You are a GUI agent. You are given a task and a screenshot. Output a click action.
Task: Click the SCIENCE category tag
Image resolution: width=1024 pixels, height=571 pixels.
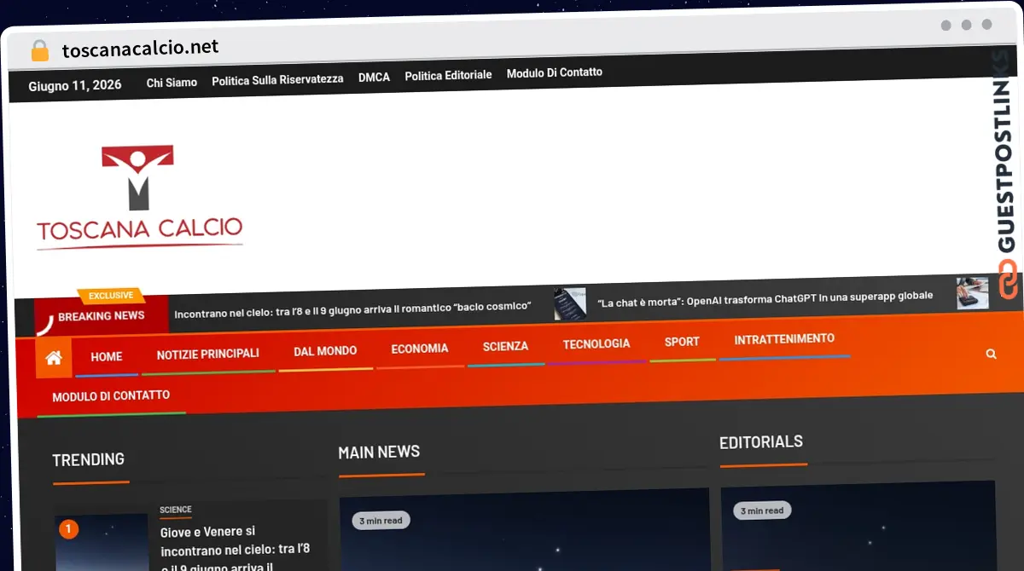[176, 510]
